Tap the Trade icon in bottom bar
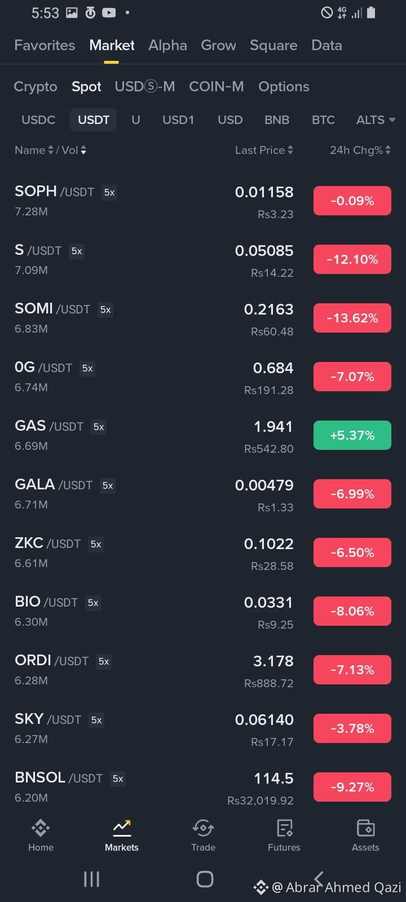Image resolution: width=406 pixels, height=902 pixels. tap(203, 828)
